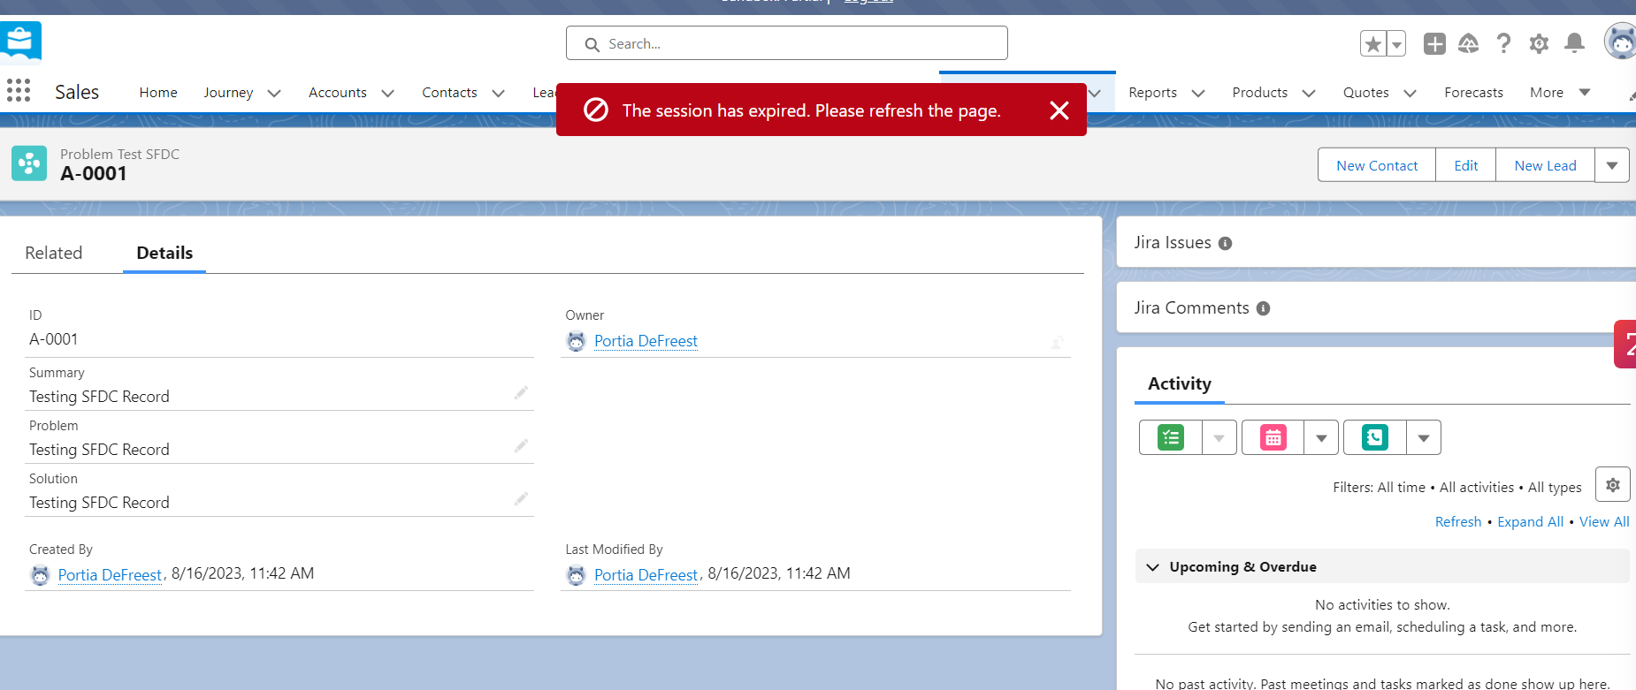This screenshot has width=1636, height=690.
Task: Open the App Launcher grid
Action: click(19, 90)
